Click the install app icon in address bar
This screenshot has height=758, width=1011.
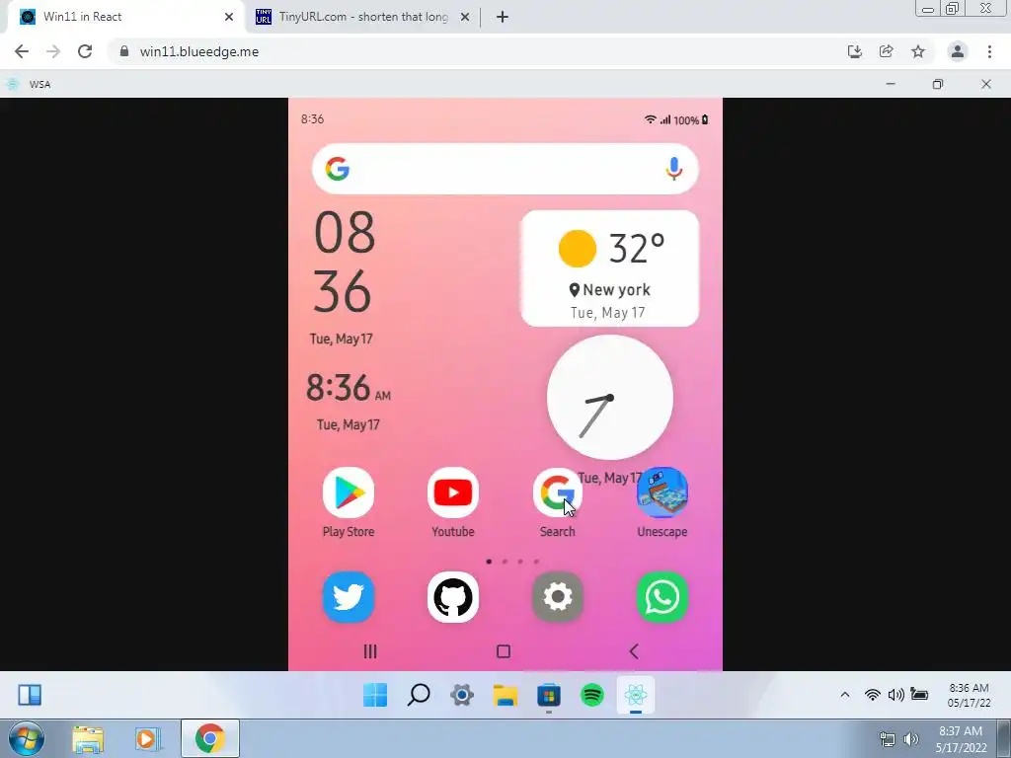pyautogui.click(x=854, y=51)
